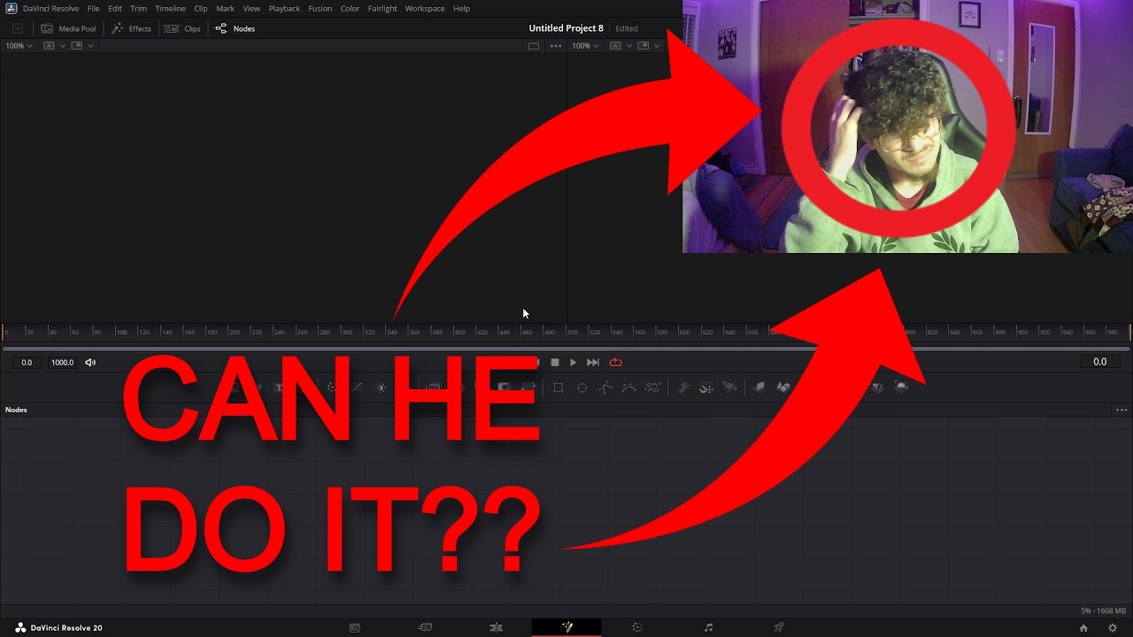The width and height of the screenshot is (1133, 637).
Task: Add an Ellipse mask
Action: (x=582, y=388)
